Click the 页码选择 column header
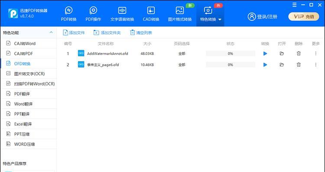 point(182,44)
